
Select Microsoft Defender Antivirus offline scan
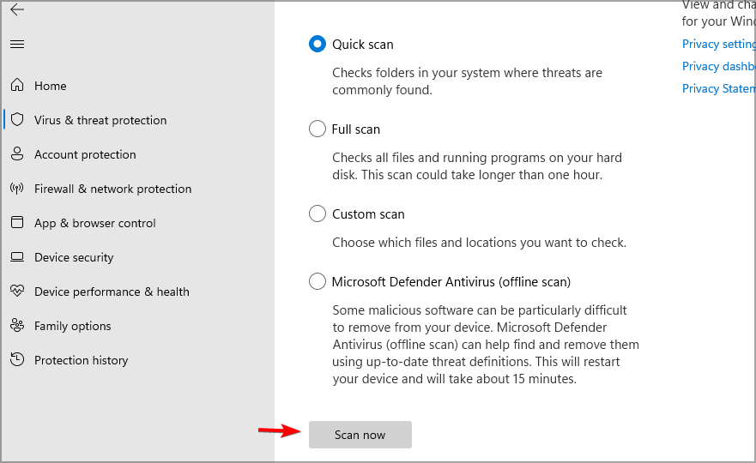coord(318,281)
